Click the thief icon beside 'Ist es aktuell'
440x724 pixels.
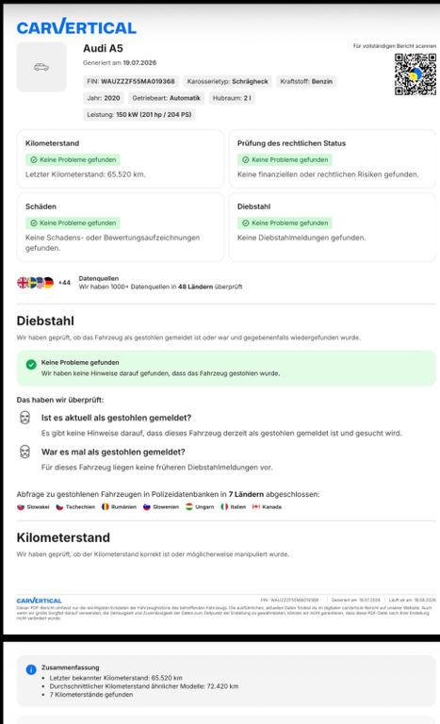click(24, 418)
